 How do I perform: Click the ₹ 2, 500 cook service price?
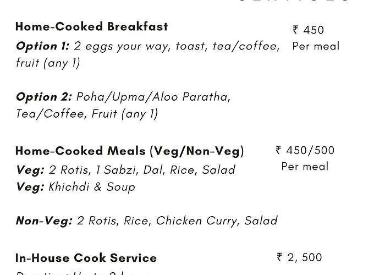click(x=299, y=257)
